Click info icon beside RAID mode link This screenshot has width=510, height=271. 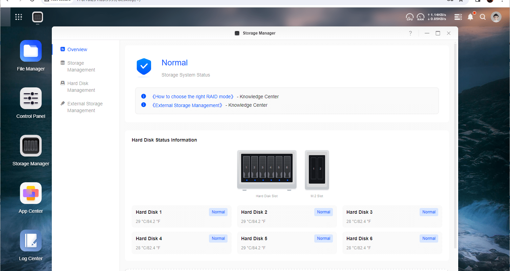click(x=144, y=96)
